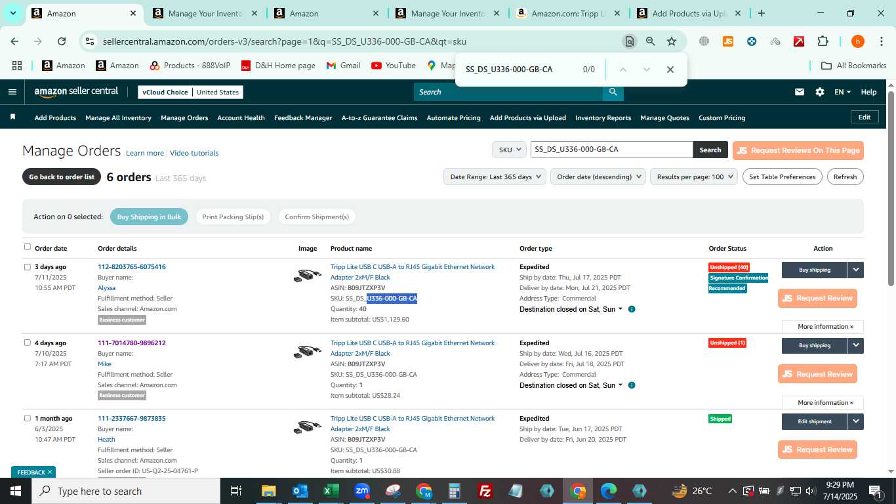Click the SKU search input field
This screenshot has height=504, width=896.
611,150
